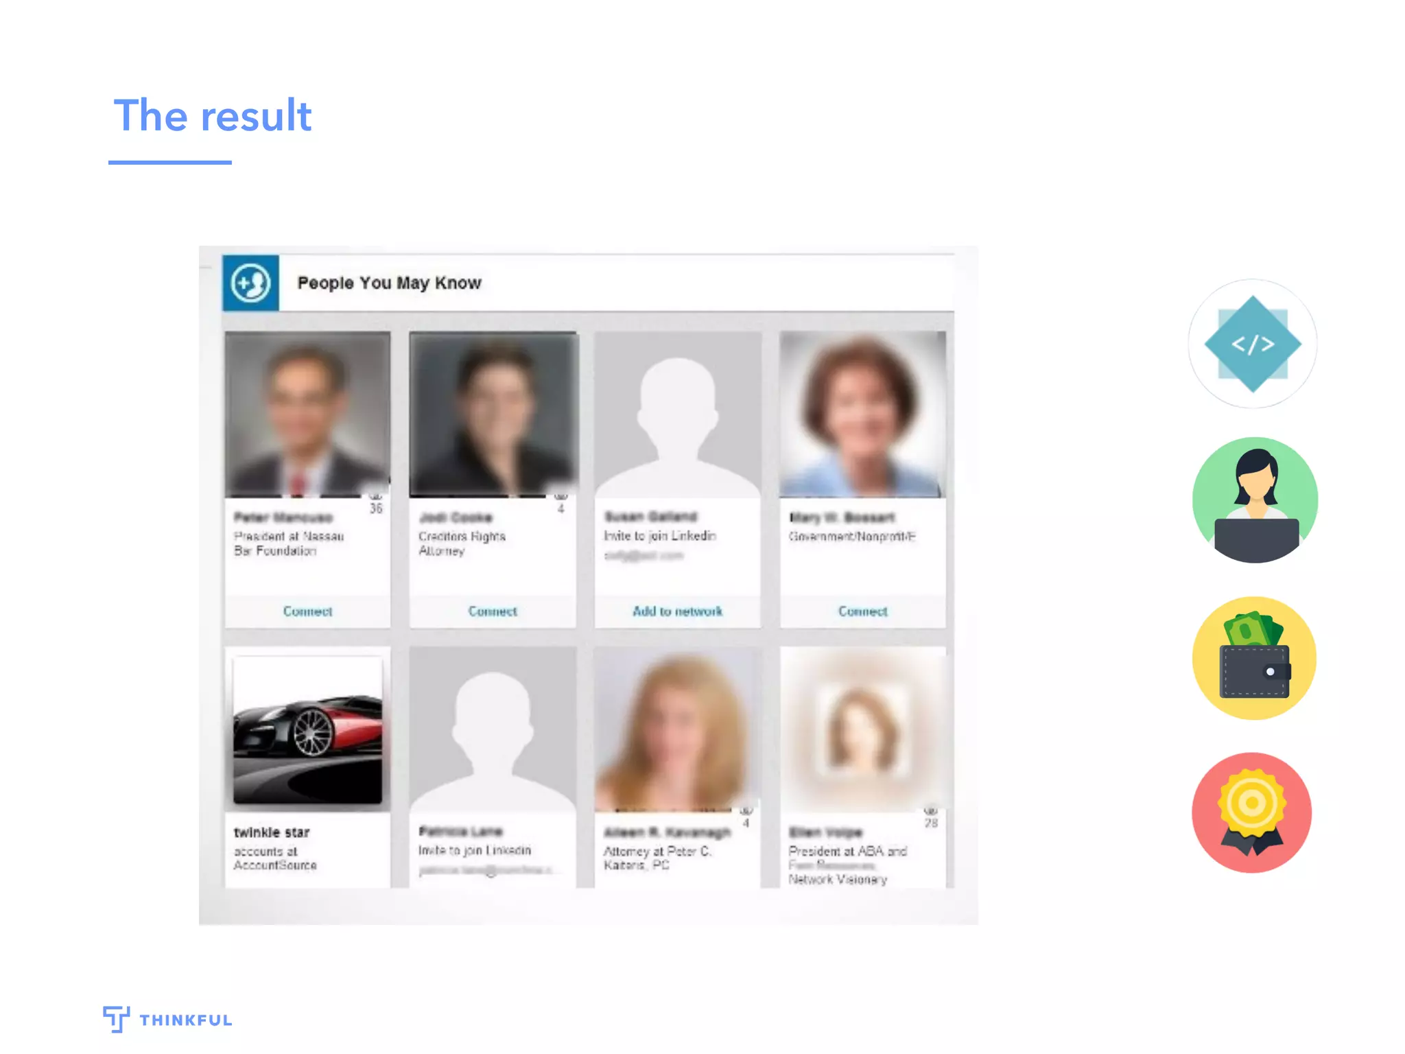Connect with the Government/Nonprofit contact
This screenshot has width=1405, height=1054.
[862, 611]
